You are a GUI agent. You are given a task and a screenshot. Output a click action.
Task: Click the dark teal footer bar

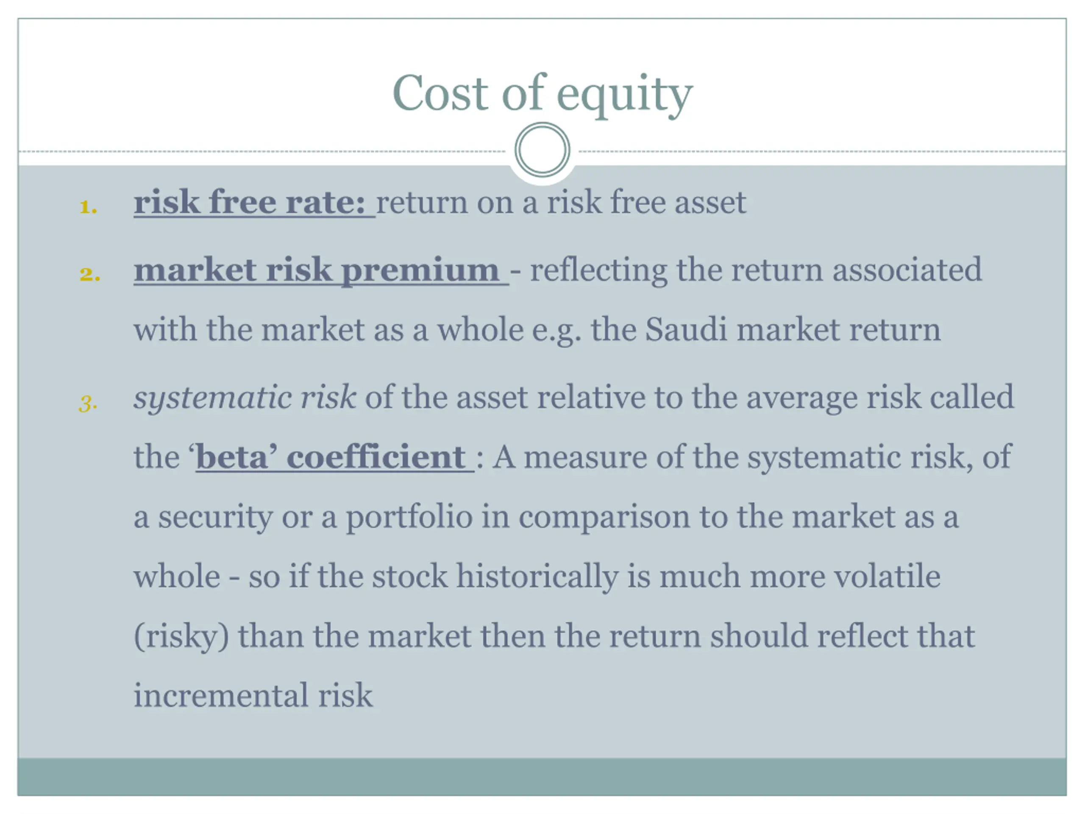pos(542,776)
